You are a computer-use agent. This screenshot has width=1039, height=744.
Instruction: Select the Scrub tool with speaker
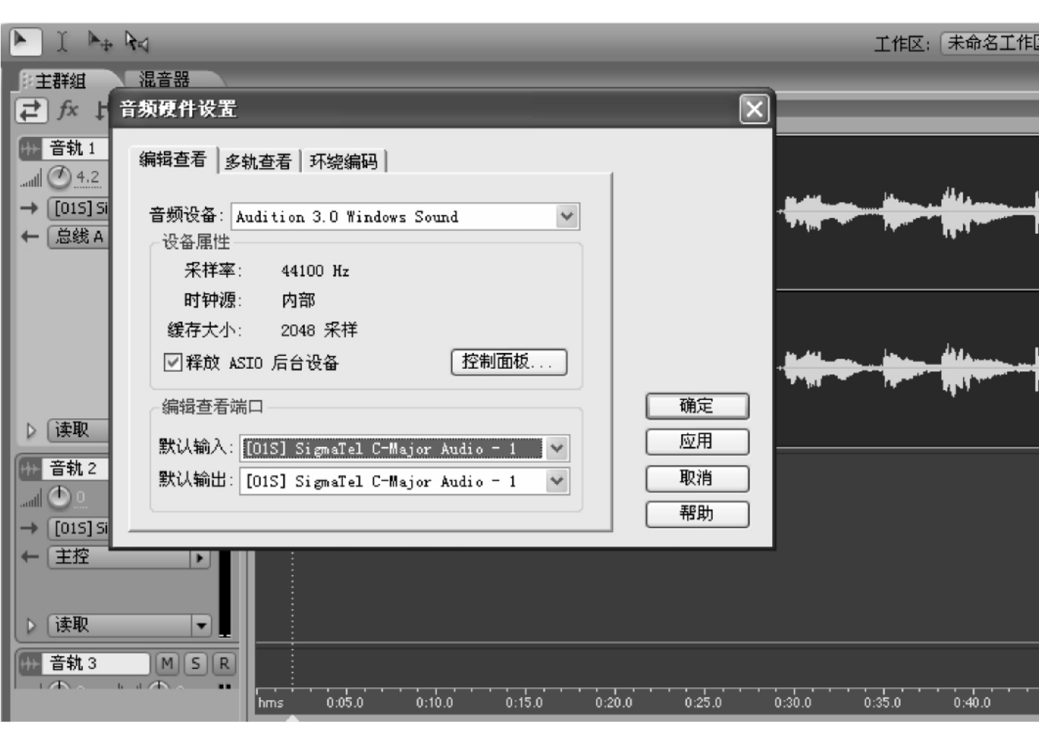coord(136,42)
